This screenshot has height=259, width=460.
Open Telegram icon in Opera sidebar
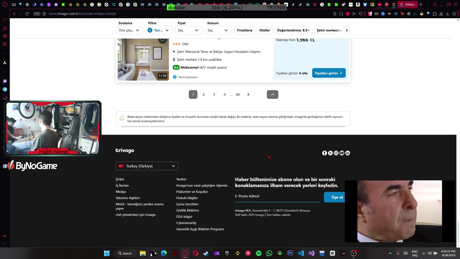(5, 89)
